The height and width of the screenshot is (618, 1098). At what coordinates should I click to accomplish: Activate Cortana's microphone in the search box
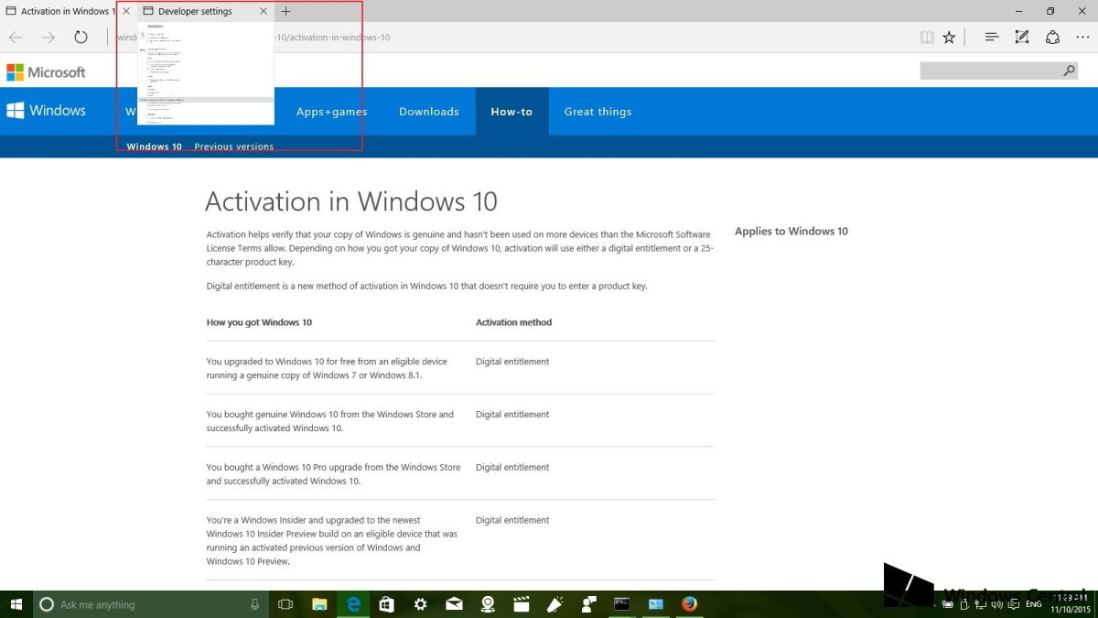[254, 604]
